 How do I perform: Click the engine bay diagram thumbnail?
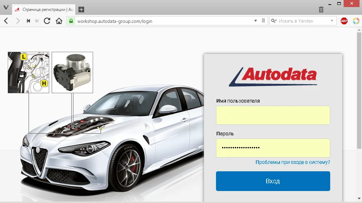click(28, 73)
